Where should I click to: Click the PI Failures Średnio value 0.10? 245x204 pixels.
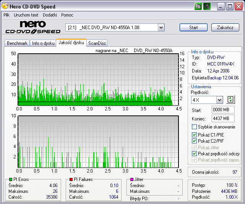114,186
